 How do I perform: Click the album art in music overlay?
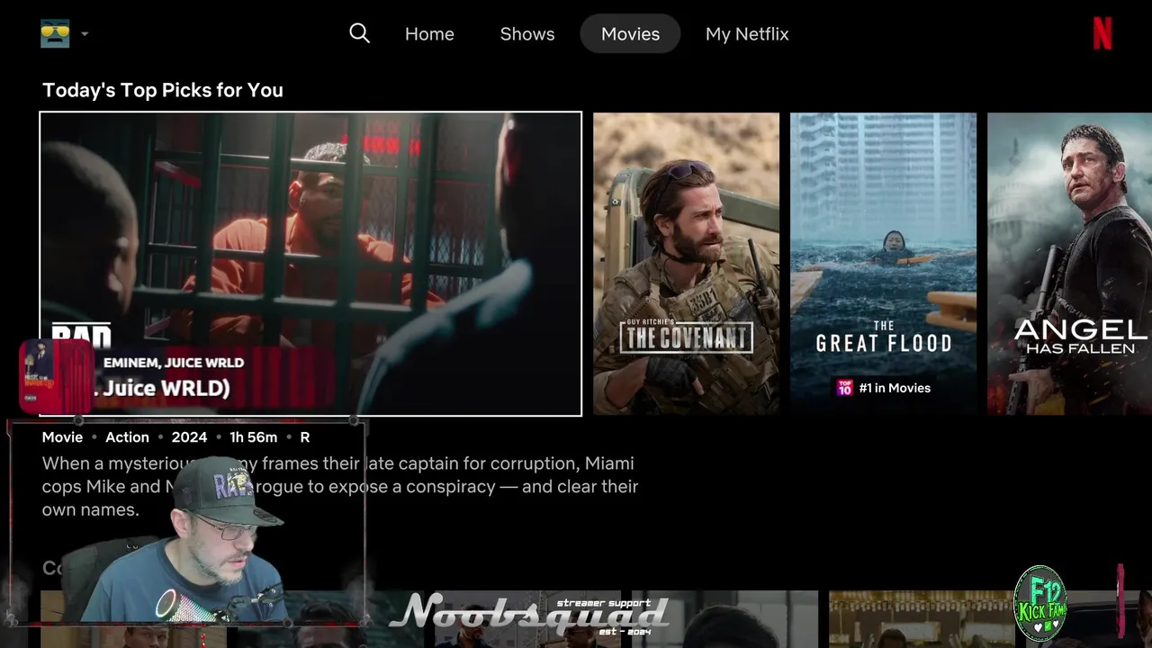pos(55,376)
